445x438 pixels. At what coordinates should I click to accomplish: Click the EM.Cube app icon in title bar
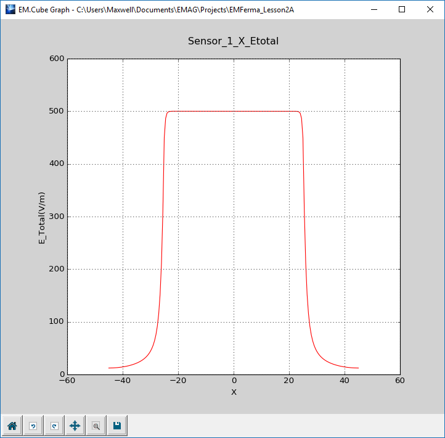[9, 10]
